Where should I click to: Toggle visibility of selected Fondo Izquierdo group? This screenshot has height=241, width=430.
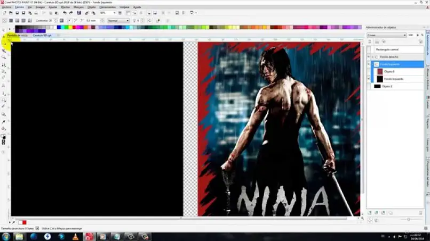pyautogui.click(x=369, y=64)
